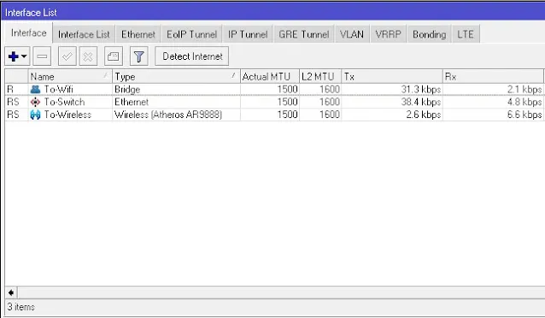Open the GRE Tunnel tab
545x318 pixels.
point(304,34)
